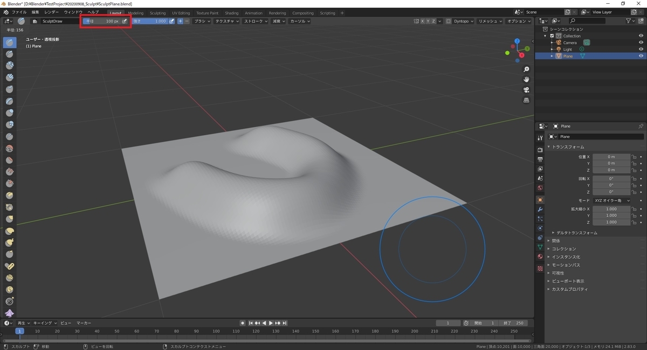Click the strength pressure sensitivity icon
This screenshot has height=350, width=647.
pyautogui.click(x=172, y=21)
